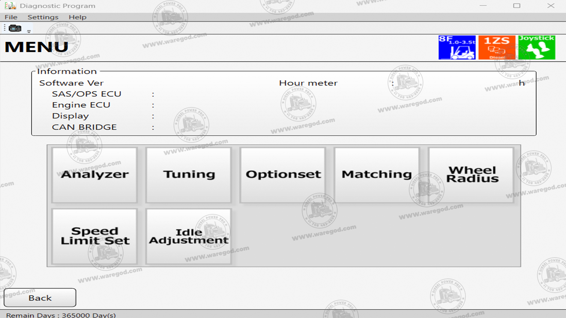Select the orange 1ZS diesel engine icon
The width and height of the screenshot is (566, 318).
coord(497,47)
